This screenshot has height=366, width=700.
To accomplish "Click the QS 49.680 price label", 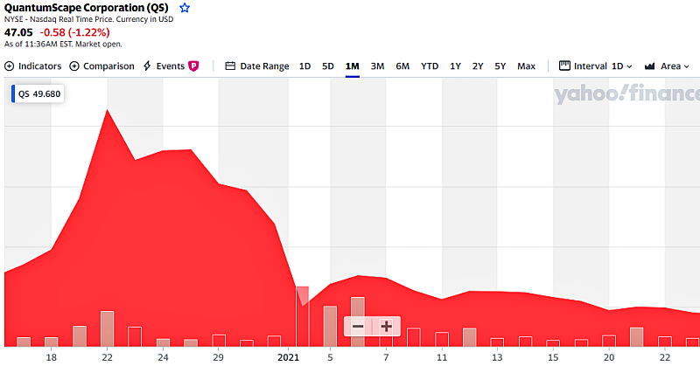I will click(39, 94).
